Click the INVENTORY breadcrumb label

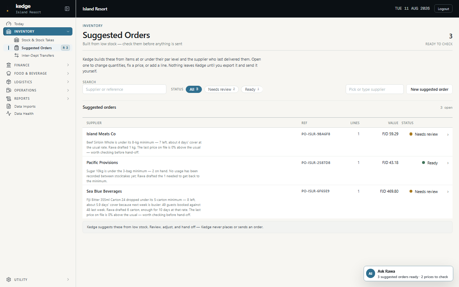point(93,26)
